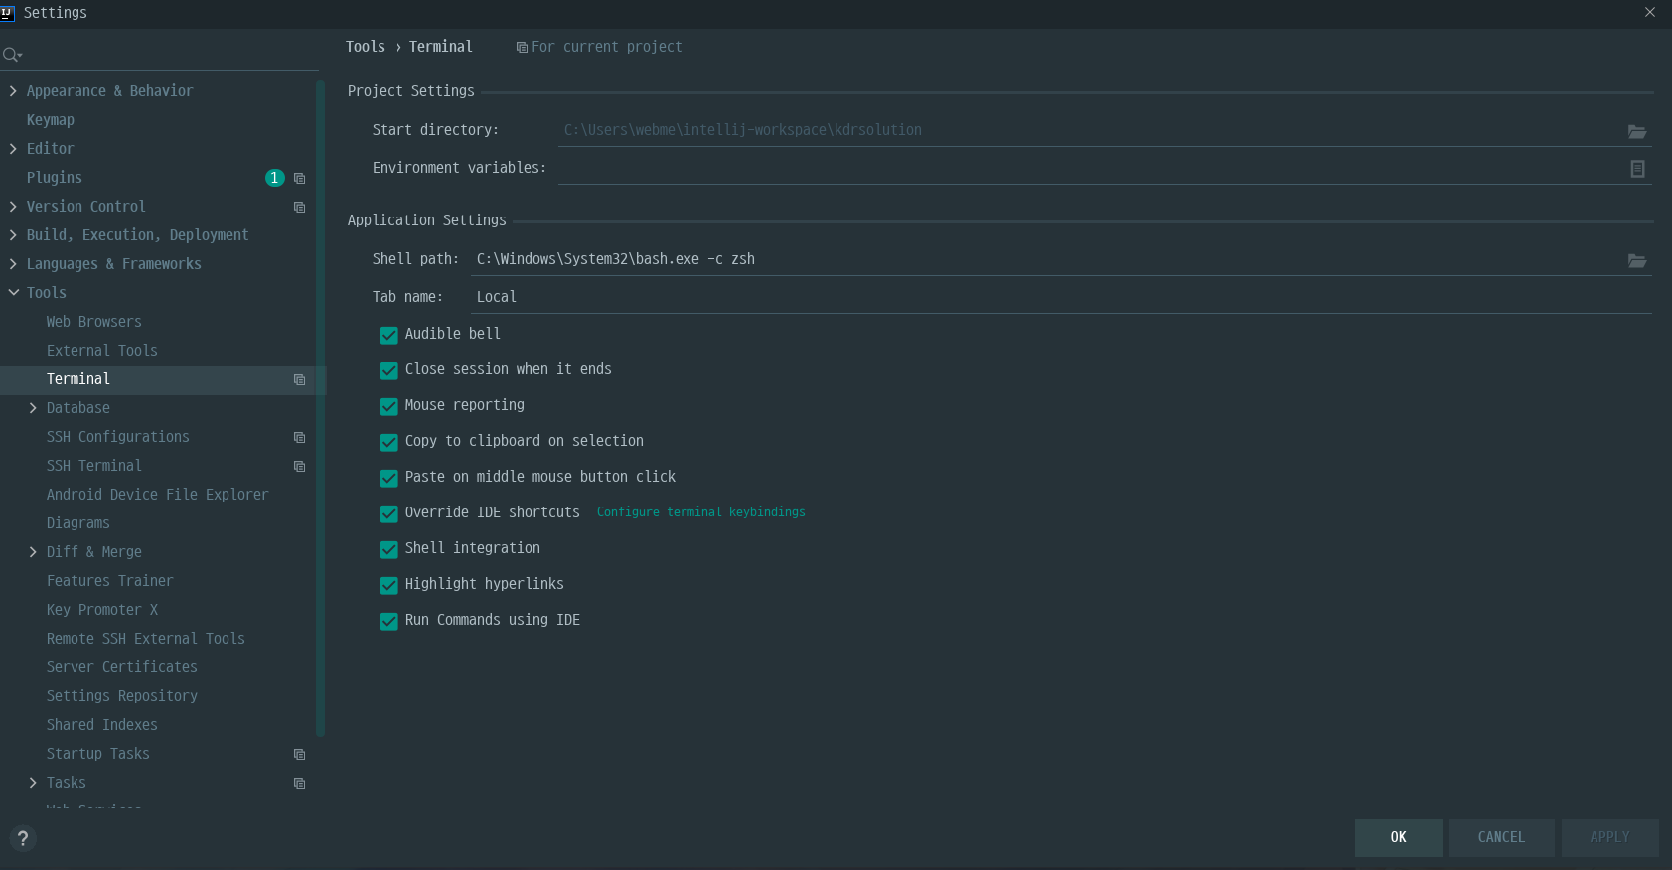Collapse the Tools section chevron

(x=13, y=293)
